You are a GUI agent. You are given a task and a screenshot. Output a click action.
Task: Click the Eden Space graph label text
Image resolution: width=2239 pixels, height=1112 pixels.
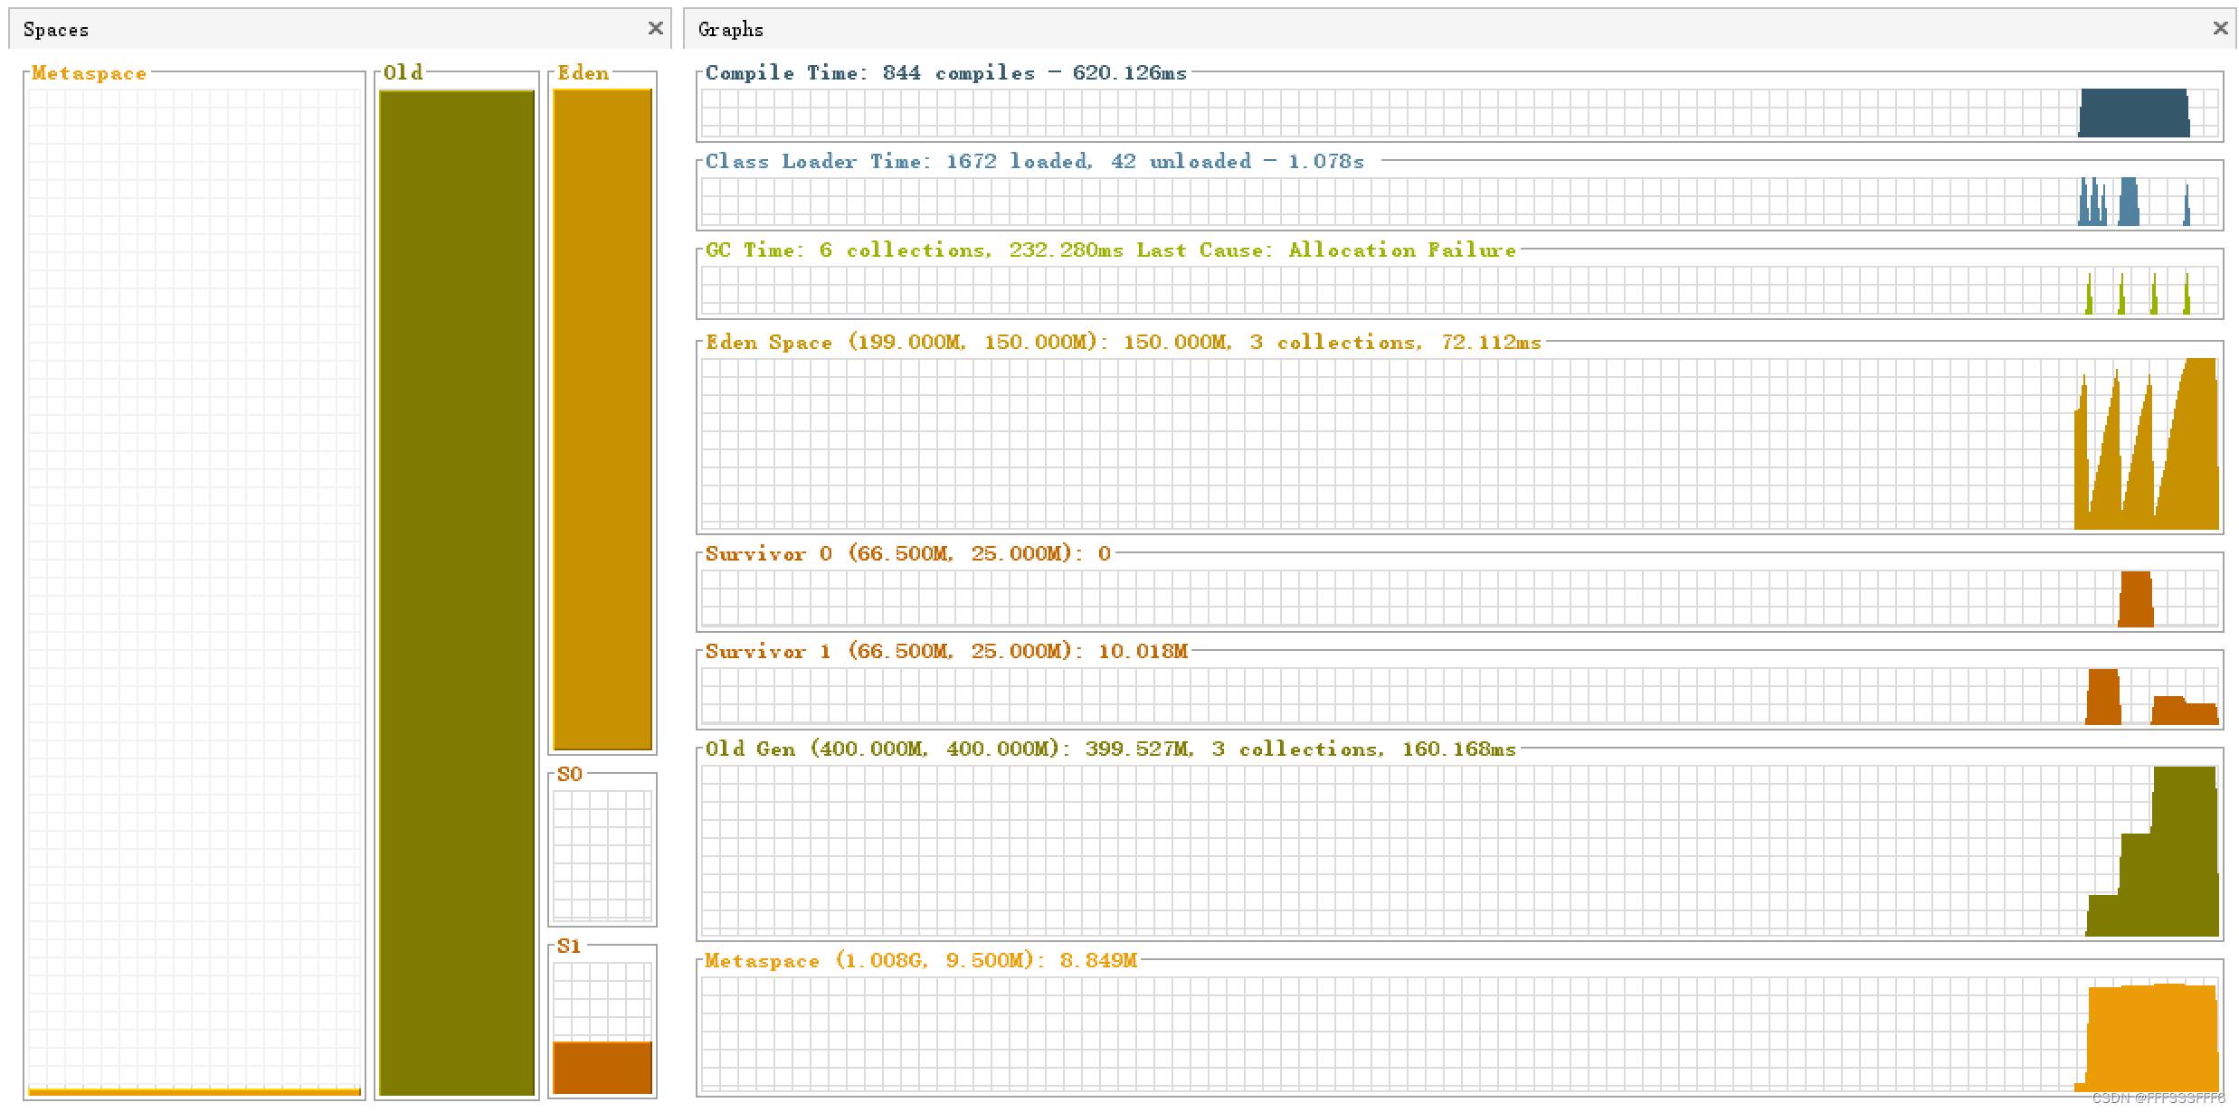1123,342
